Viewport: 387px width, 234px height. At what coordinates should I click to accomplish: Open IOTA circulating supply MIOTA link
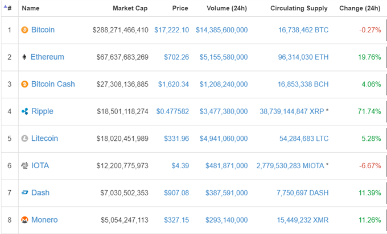coord(290,165)
